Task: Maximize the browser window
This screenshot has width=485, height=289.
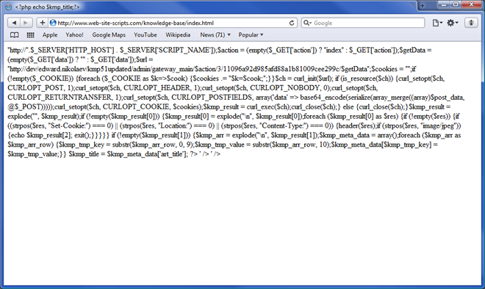Action: (x=456, y=4)
